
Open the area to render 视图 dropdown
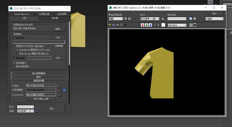tap(116, 19)
